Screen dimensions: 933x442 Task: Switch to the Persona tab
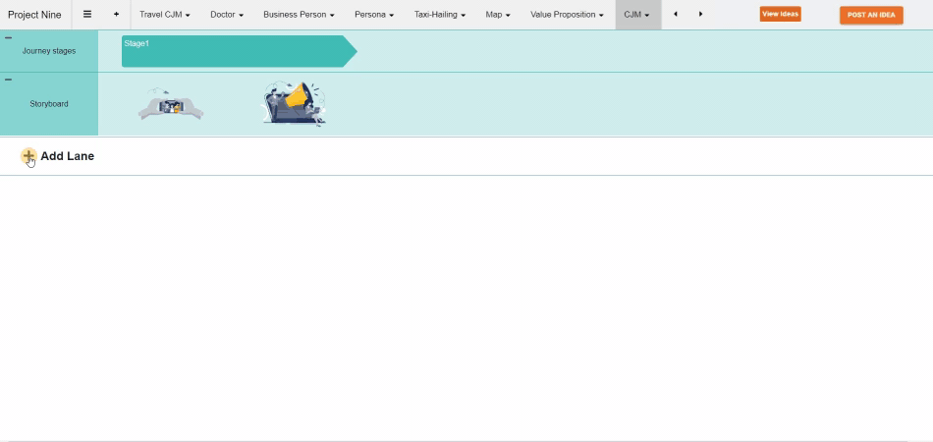pyautogui.click(x=373, y=15)
